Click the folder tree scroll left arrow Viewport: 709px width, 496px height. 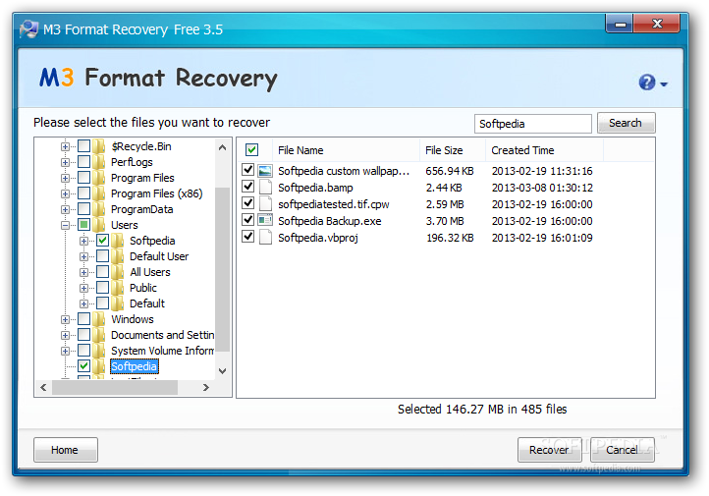point(43,388)
